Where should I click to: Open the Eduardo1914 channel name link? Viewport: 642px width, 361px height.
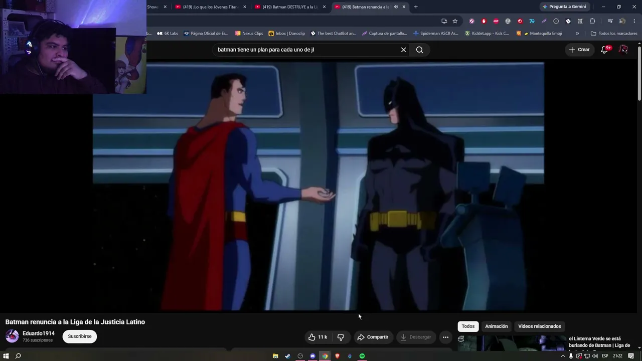pos(39,333)
